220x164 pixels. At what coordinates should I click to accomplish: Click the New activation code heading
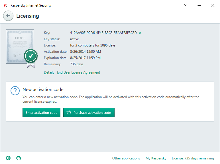click(43, 90)
